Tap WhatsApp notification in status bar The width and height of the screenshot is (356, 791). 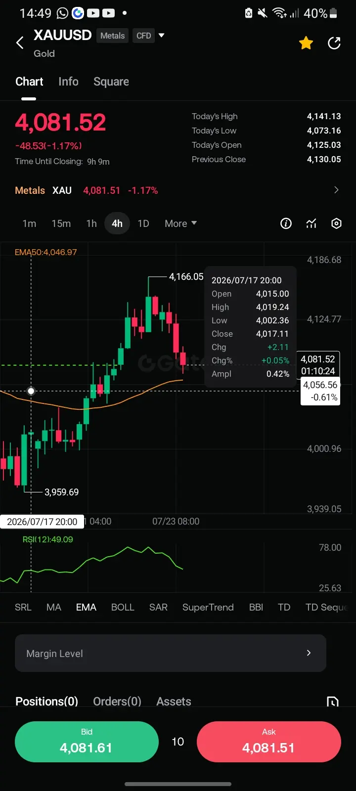[x=62, y=13]
